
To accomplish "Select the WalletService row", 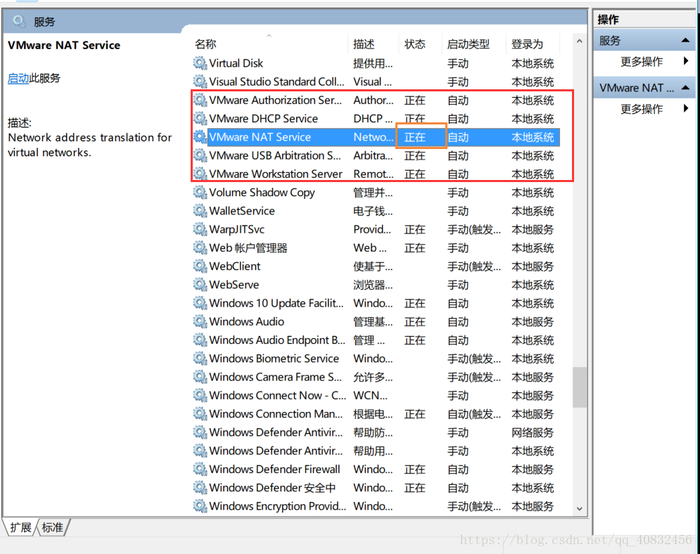I will pyautogui.click(x=376, y=211).
